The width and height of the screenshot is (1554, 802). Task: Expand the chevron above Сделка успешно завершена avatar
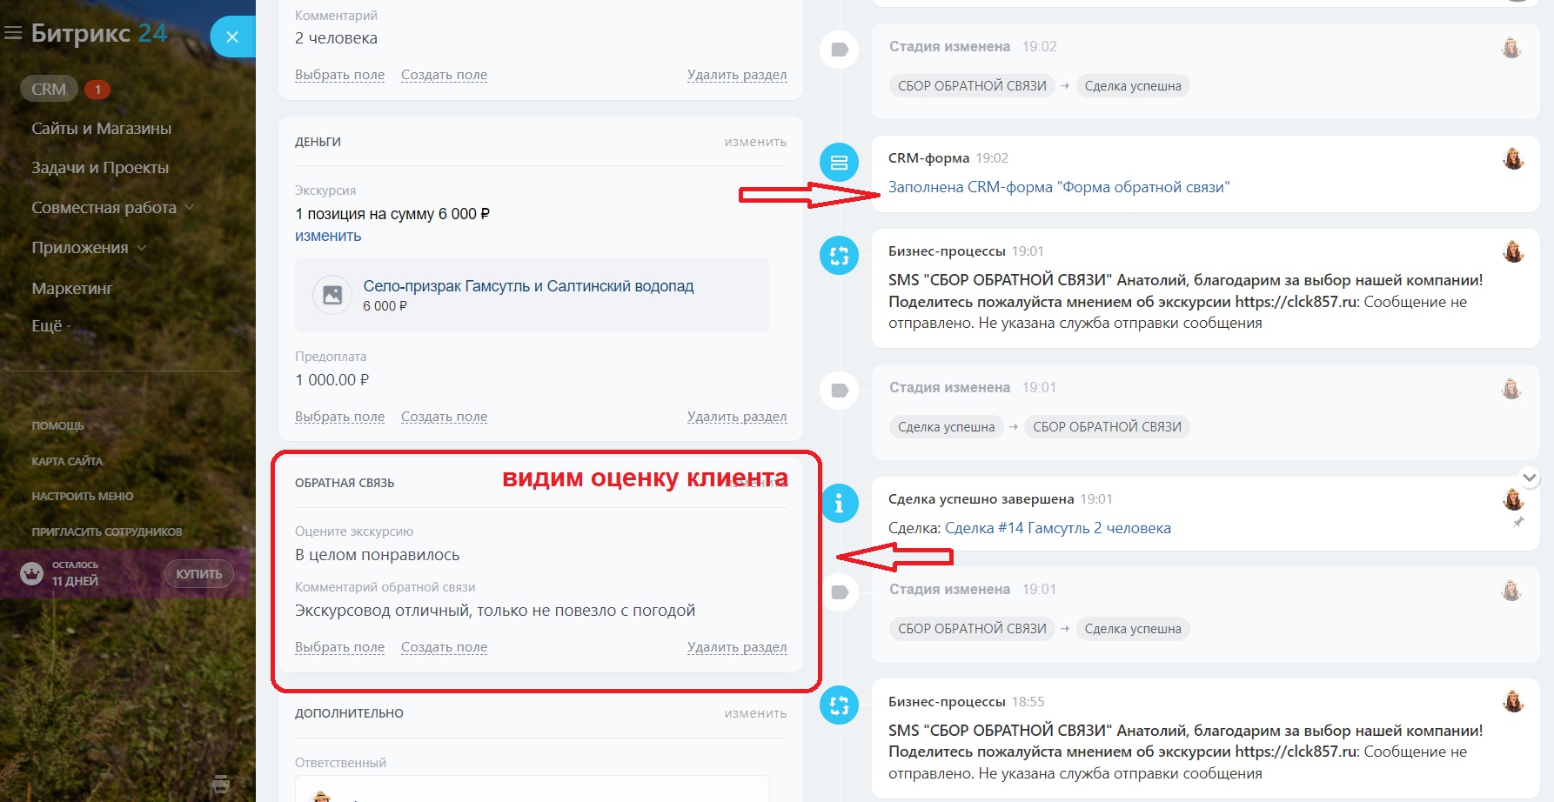coord(1530,478)
